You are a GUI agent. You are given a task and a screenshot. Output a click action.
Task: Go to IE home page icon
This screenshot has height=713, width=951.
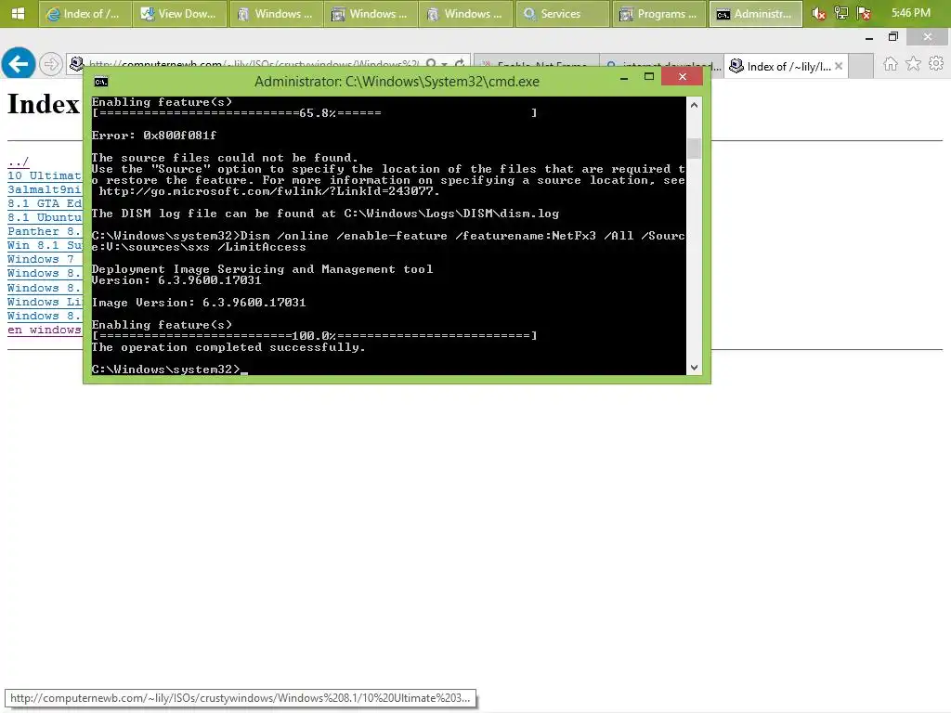tap(891, 64)
